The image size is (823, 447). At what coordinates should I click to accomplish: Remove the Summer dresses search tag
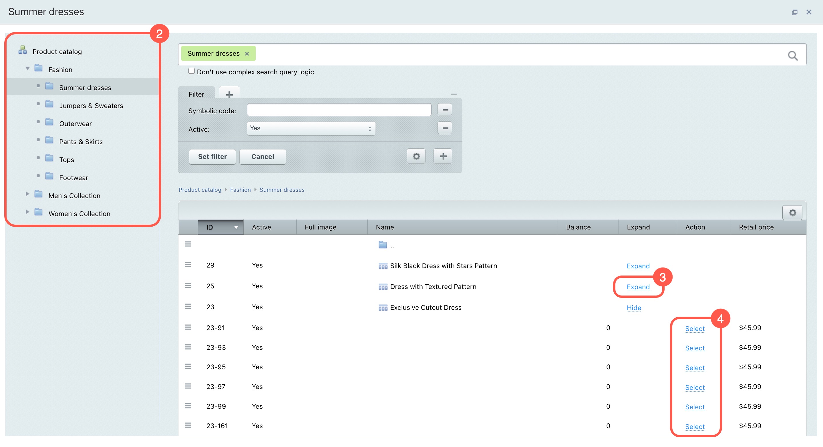pos(247,54)
